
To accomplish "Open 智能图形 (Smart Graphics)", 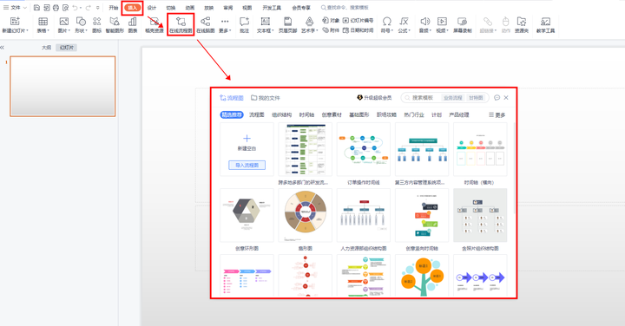I will (115, 24).
